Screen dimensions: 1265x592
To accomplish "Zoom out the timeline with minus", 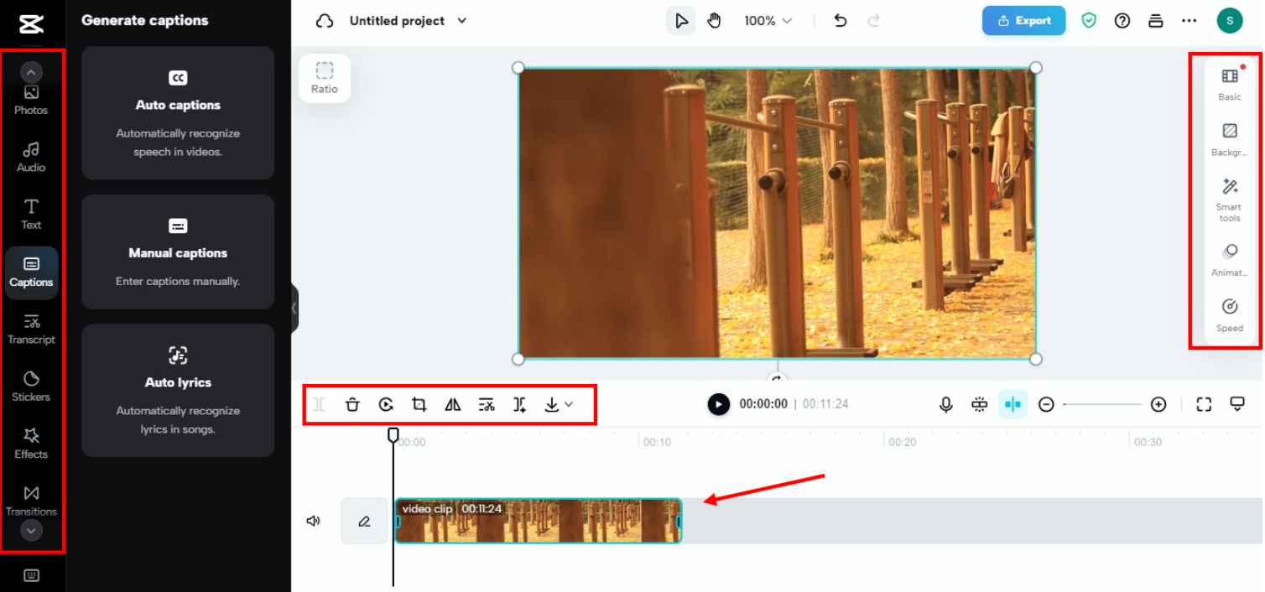I will pyautogui.click(x=1046, y=405).
